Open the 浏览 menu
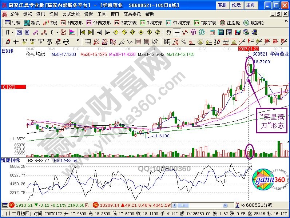This screenshot has height=218, width=290. point(27,14)
